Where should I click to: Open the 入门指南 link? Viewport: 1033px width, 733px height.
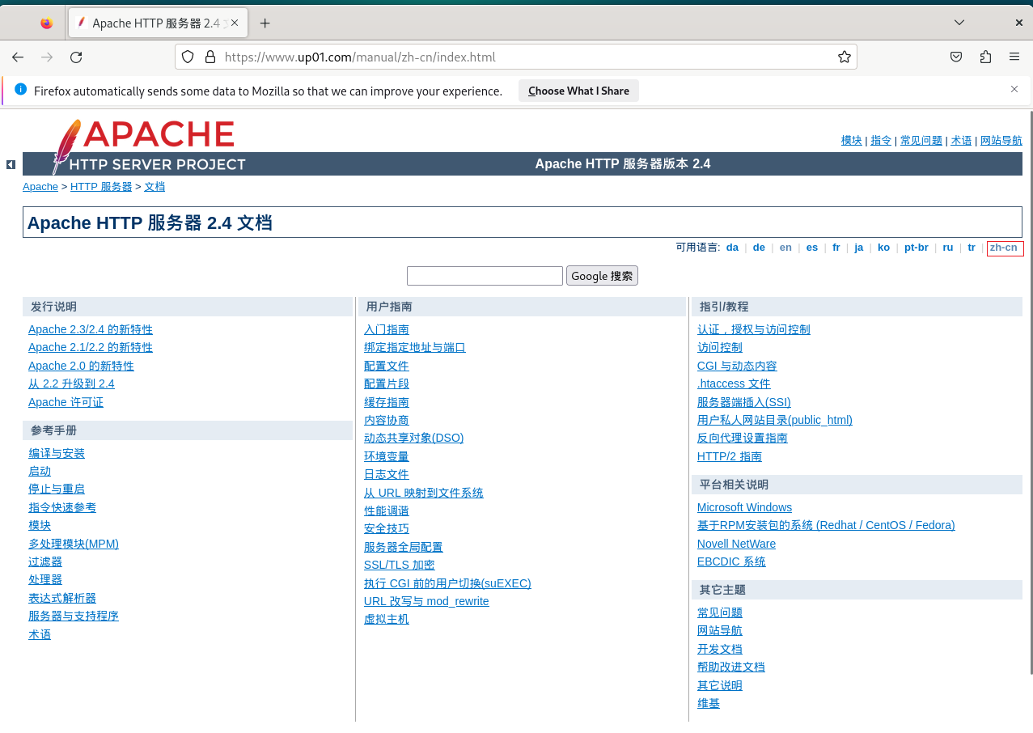pyautogui.click(x=387, y=329)
